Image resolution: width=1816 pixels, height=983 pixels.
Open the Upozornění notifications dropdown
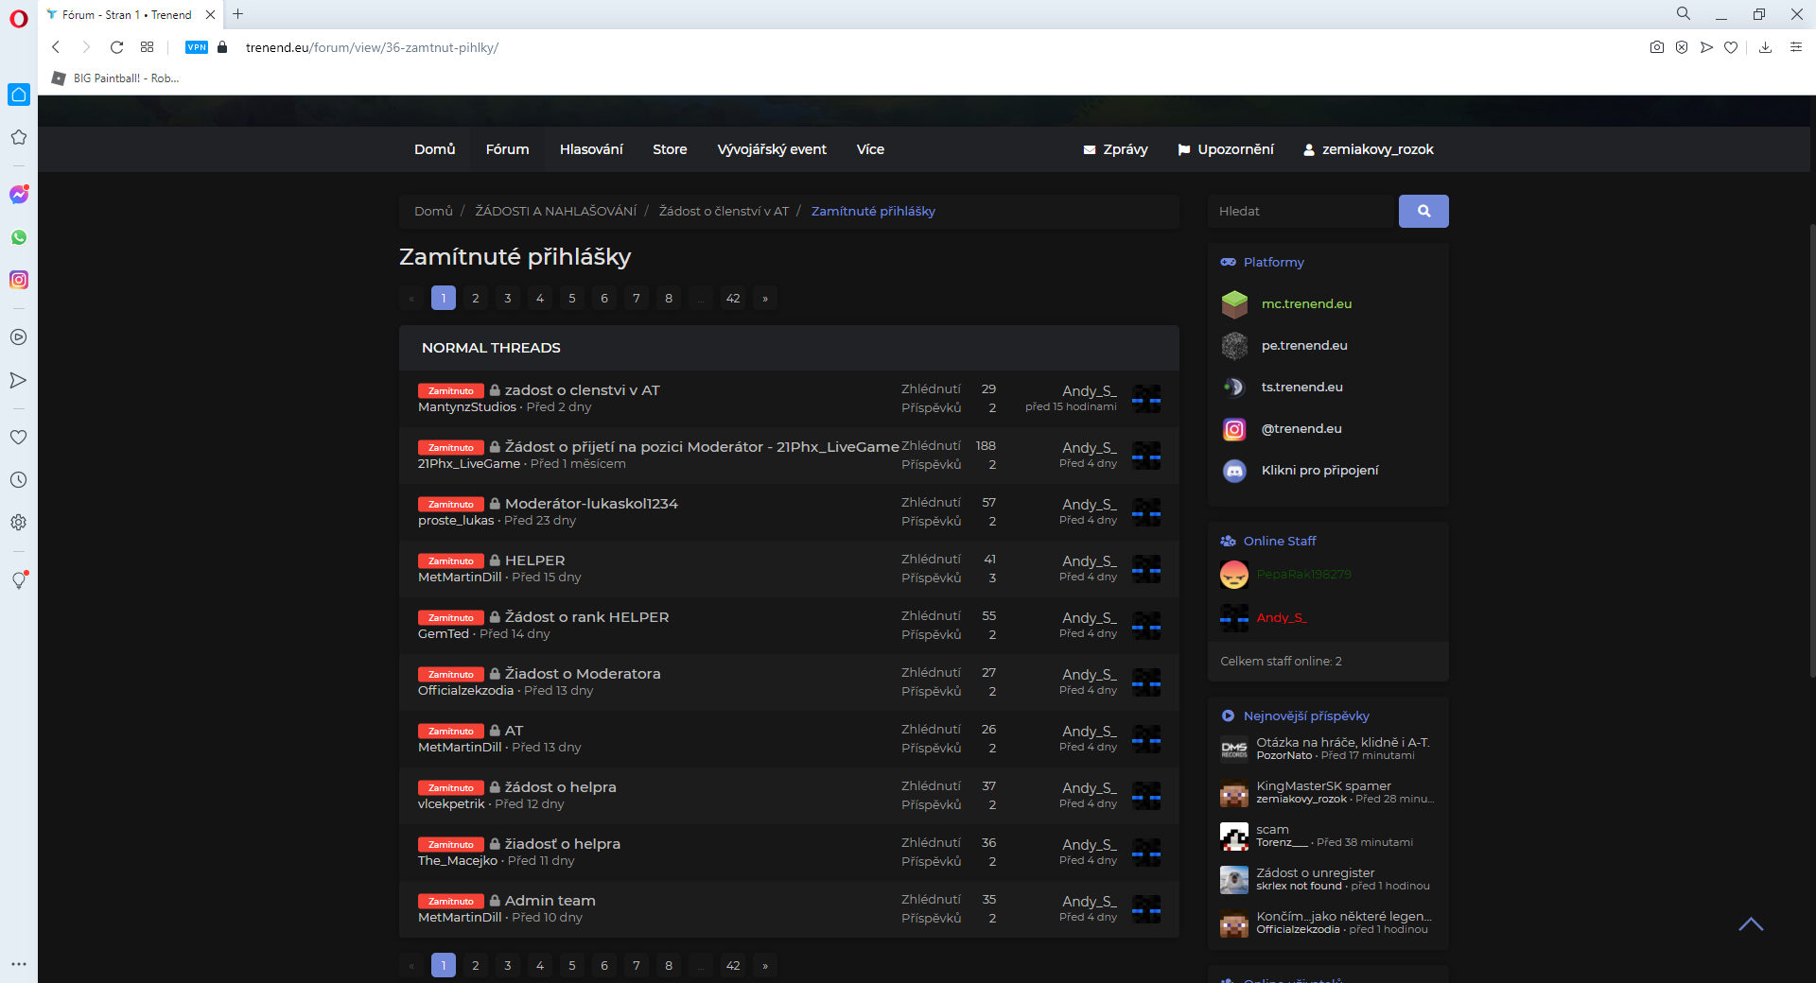coord(1226,149)
